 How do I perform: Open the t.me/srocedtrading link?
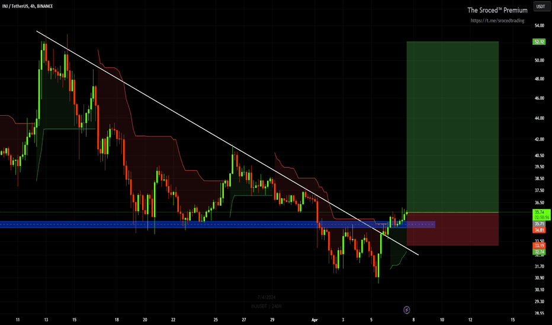point(498,20)
